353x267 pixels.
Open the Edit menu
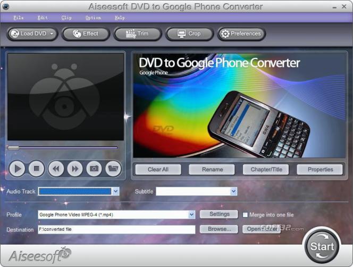click(43, 18)
